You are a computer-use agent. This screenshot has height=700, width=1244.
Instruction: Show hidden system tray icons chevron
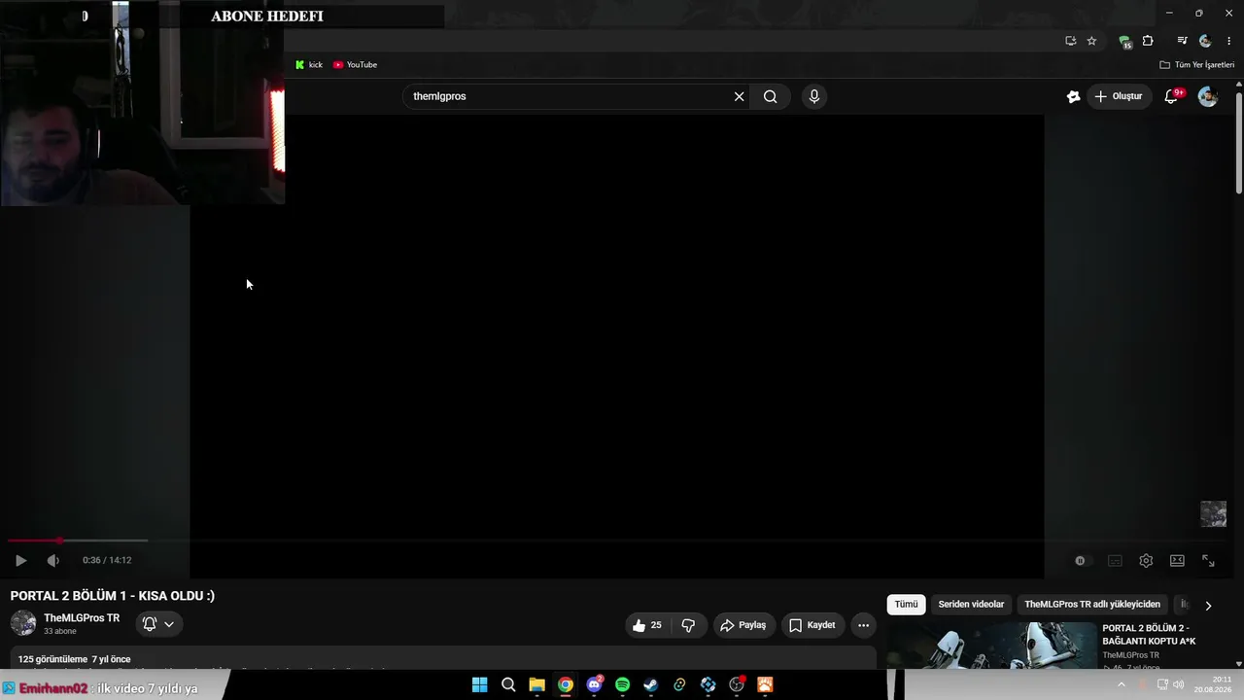1121,684
